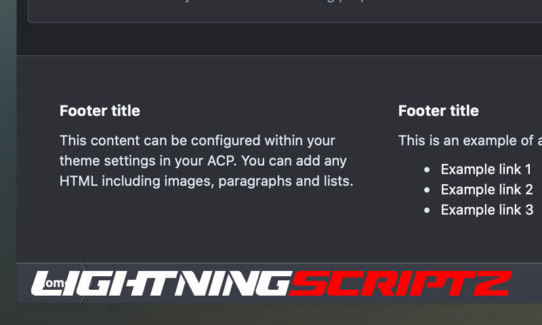Click the bordered panel at the top
The width and height of the screenshot is (542, 325).
(271, 14)
